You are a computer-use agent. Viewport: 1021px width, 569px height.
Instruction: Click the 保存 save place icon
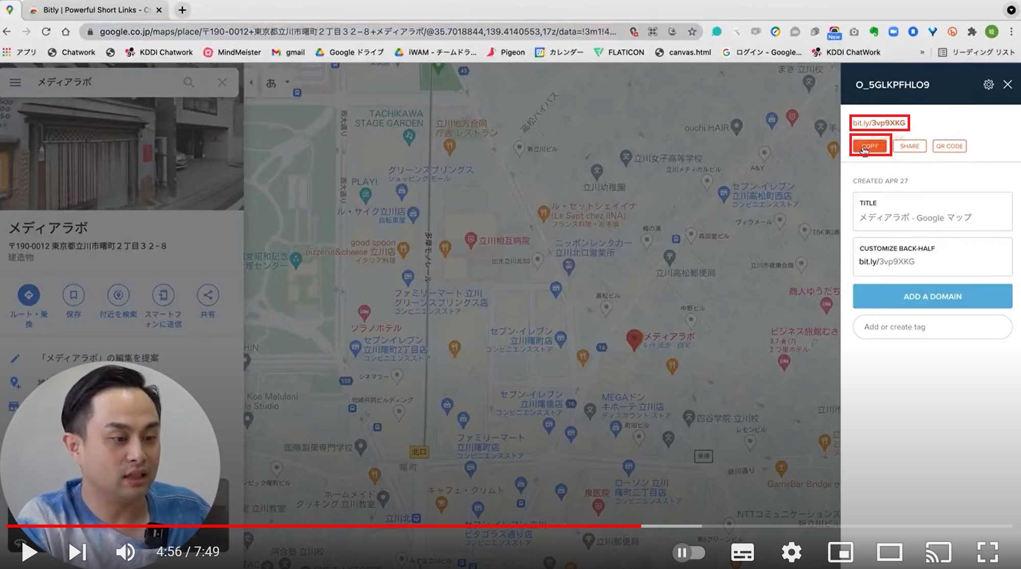(74, 295)
